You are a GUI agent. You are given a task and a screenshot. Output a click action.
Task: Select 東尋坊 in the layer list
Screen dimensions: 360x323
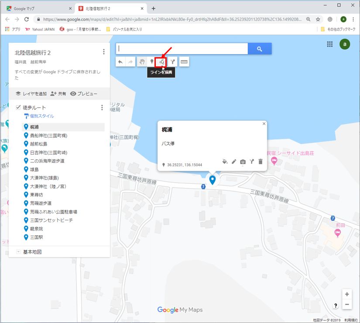(36, 195)
